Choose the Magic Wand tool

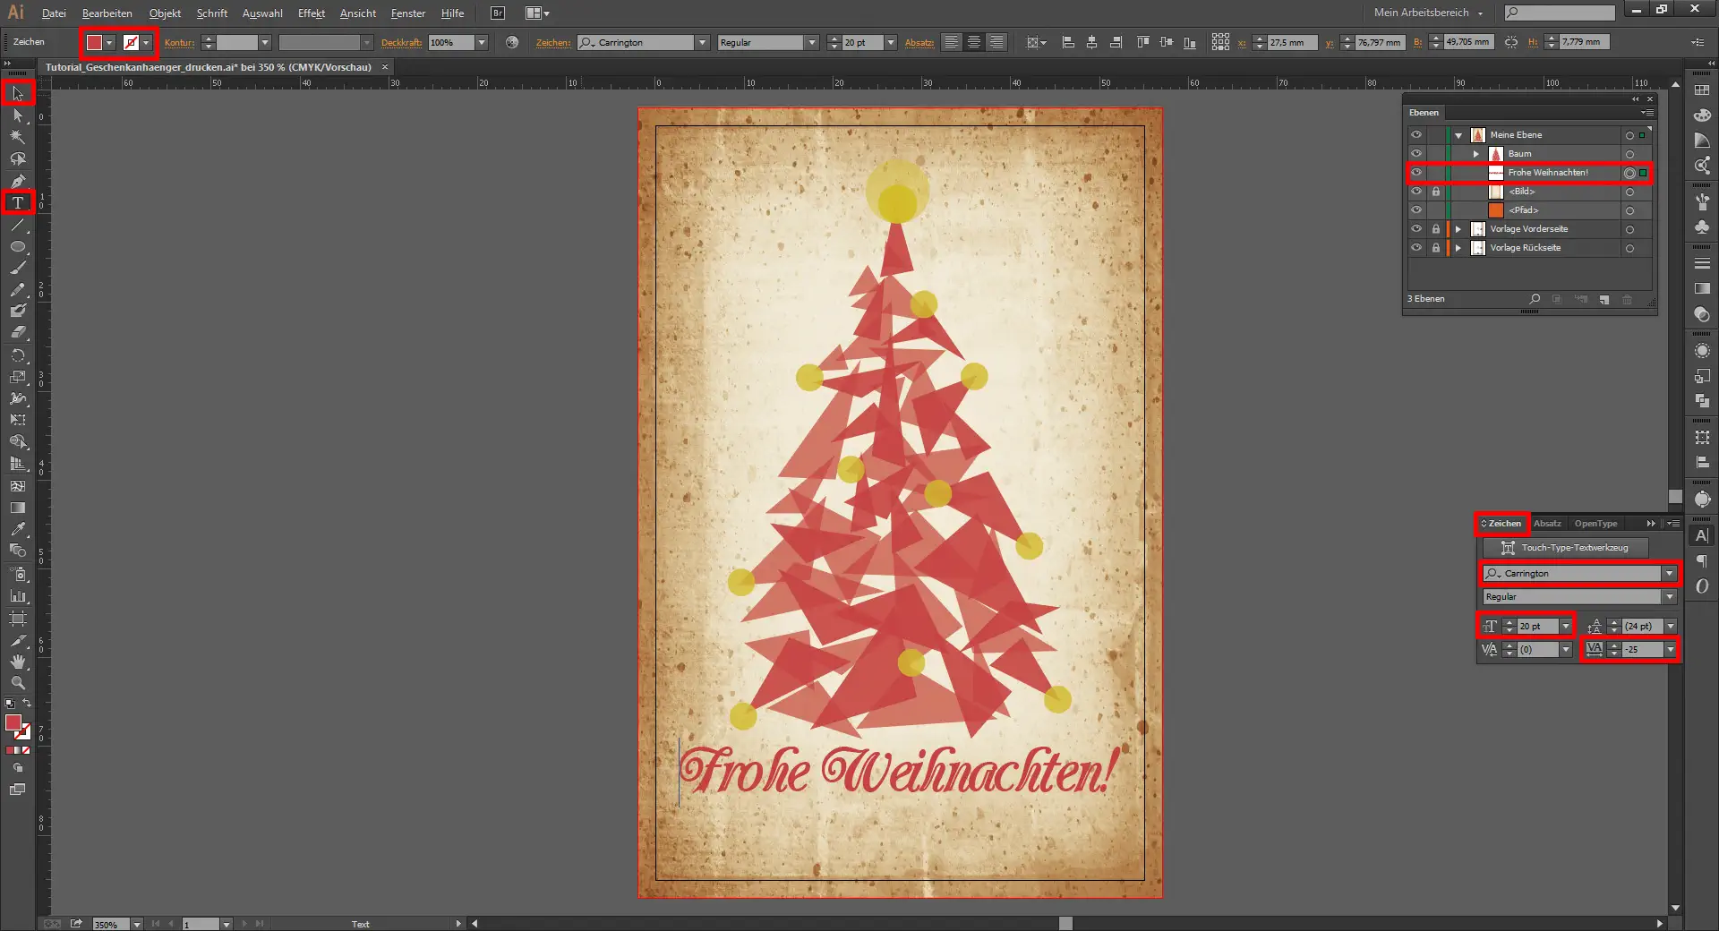pos(18,137)
